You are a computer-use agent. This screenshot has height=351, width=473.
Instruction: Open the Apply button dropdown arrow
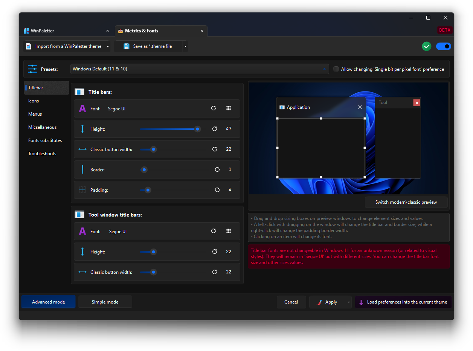click(x=349, y=302)
